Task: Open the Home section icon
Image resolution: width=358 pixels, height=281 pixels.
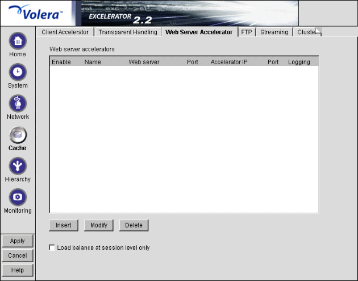Action: (18, 41)
